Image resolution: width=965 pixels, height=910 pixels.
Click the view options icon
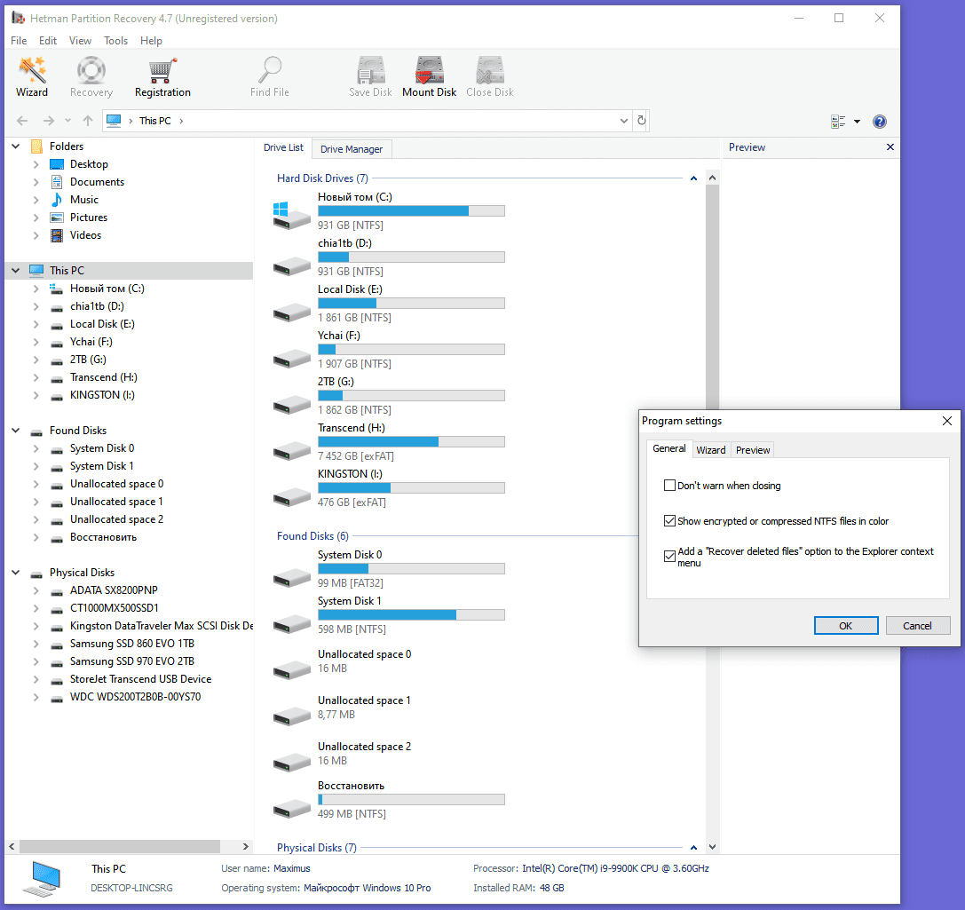point(838,122)
